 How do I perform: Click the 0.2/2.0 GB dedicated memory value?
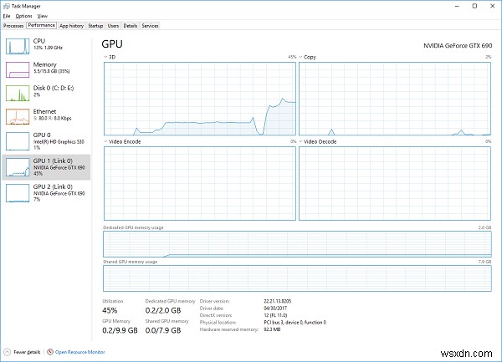[x=163, y=310]
